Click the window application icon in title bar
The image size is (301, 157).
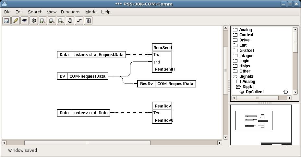coord(5,4)
